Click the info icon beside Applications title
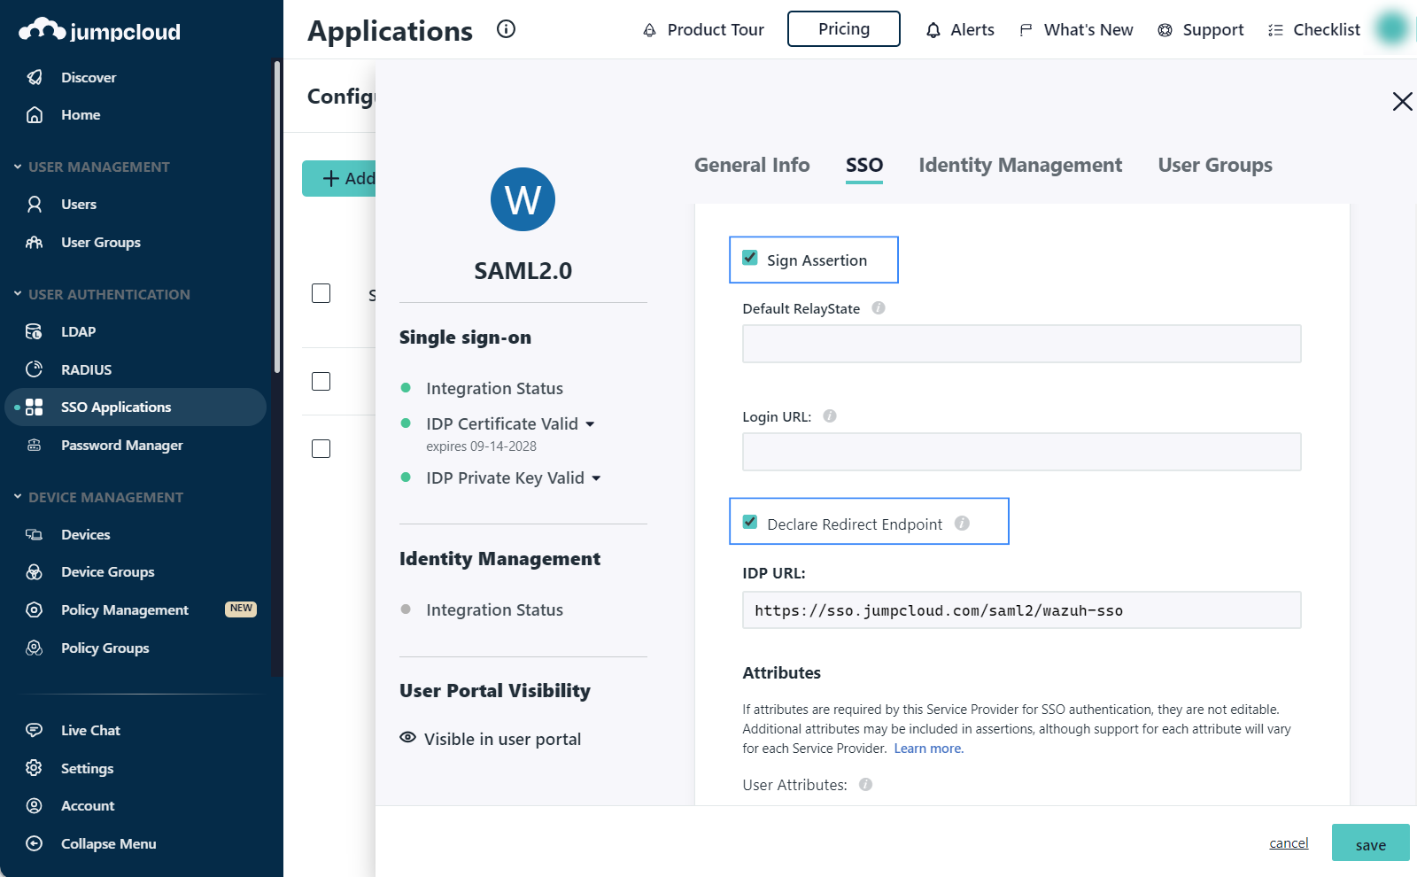The height and width of the screenshot is (877, 1417). pos(506,29)
